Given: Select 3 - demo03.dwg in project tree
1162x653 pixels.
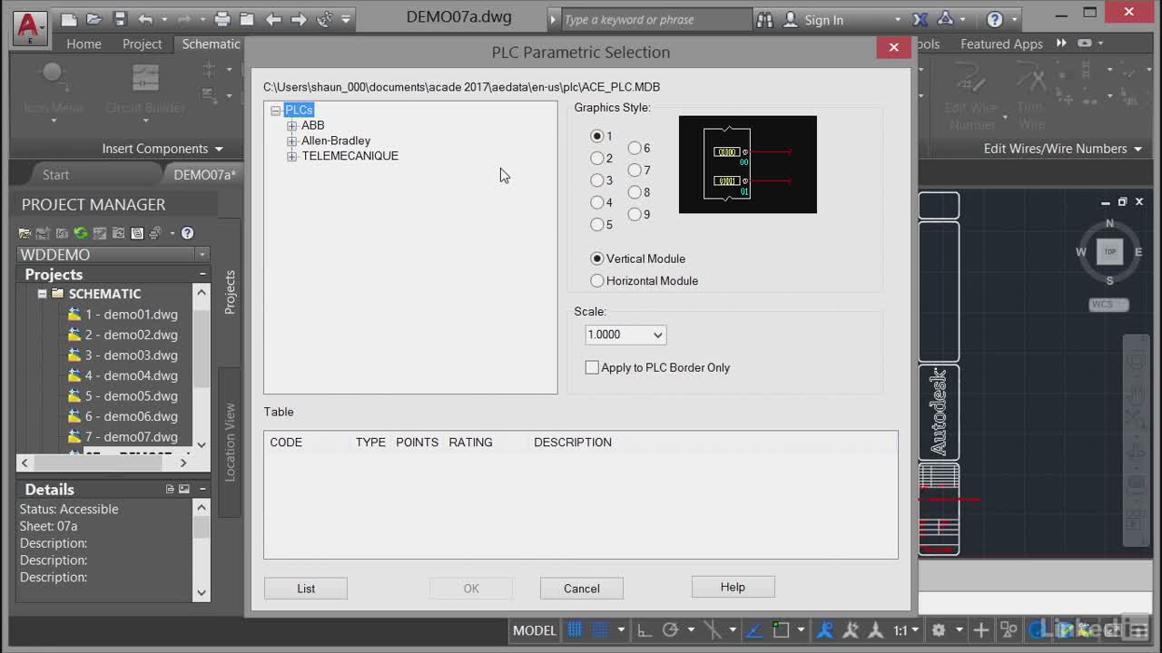Looking at the screenshot, I should [132, 356].
